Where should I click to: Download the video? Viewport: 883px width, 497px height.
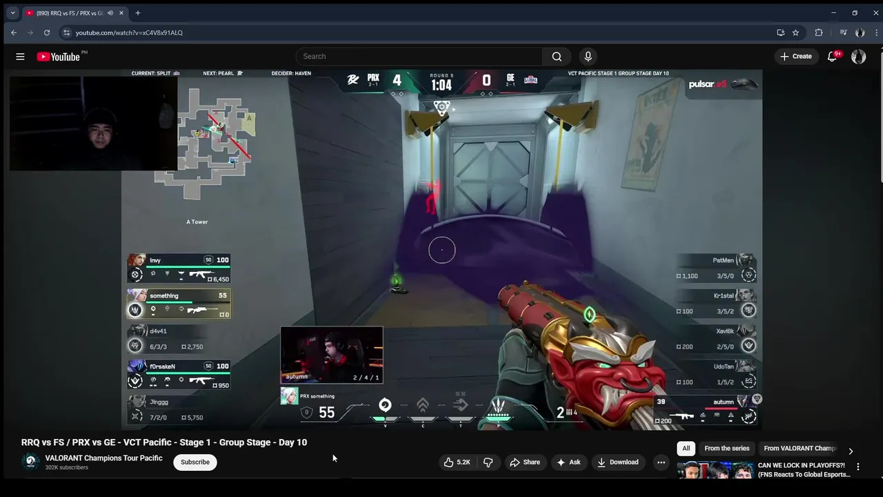(x=617, y=462)
